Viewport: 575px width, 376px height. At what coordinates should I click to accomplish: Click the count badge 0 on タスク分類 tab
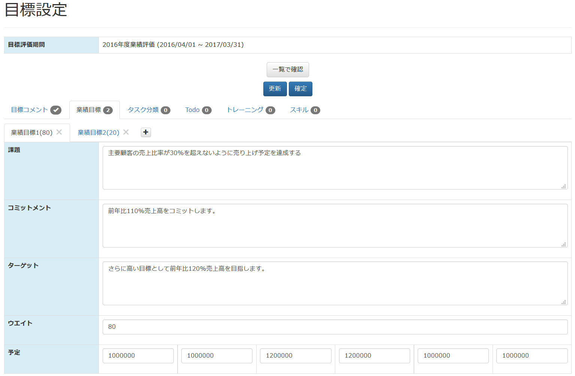tap(166, 110)
